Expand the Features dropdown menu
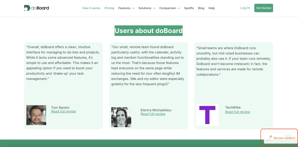Image resolution: width=298 pixels, height=147 pixels. coord(126,8)
